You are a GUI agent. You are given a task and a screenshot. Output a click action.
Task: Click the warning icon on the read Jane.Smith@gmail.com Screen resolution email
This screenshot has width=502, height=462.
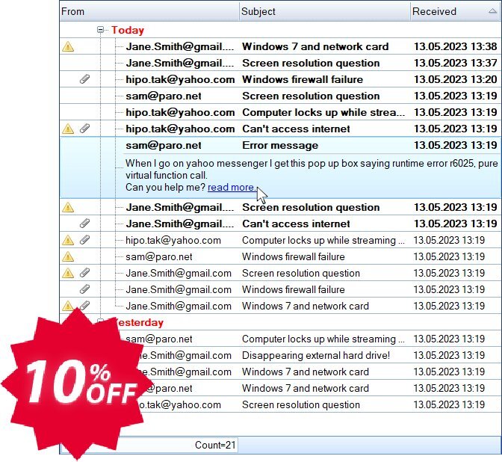tap(68, 273)
